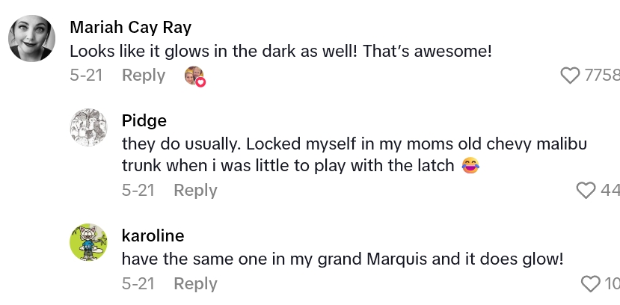Select the "glows in the dark" comment text
This screenshot has height=305, width=620.
click(x=280, y=52)
